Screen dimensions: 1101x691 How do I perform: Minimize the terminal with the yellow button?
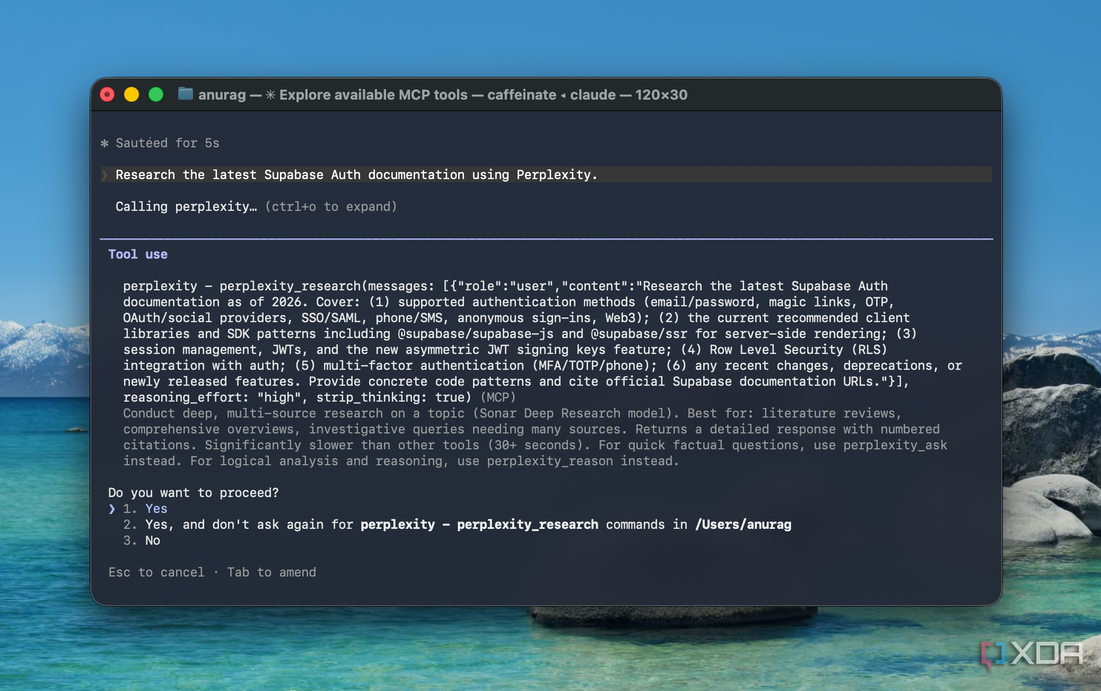(x=132, y=95)
